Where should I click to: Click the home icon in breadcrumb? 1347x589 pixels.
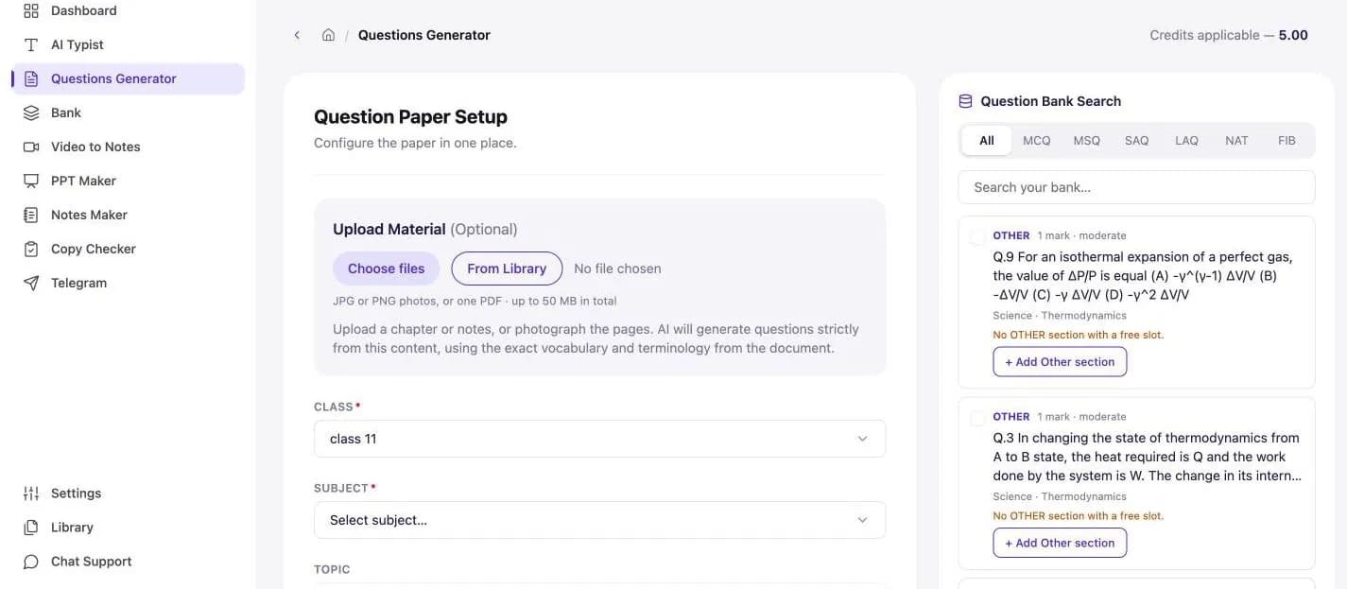coord(328,35)
